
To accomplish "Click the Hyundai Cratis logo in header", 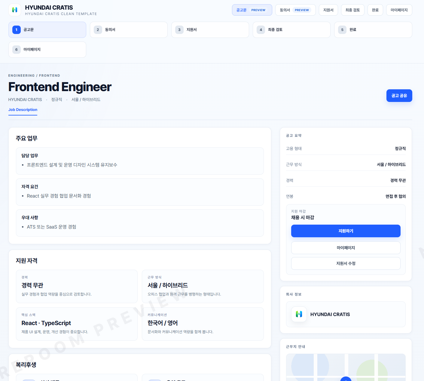I will [15, 10].
